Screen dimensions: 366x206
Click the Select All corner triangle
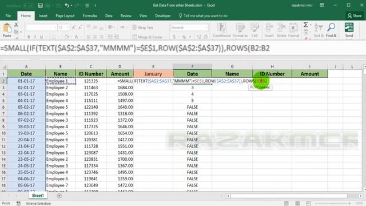(x=4, y=66)
